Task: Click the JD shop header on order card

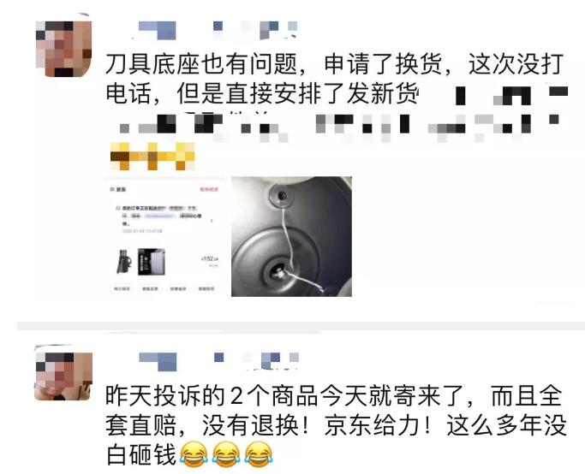Action: point(118,189)
